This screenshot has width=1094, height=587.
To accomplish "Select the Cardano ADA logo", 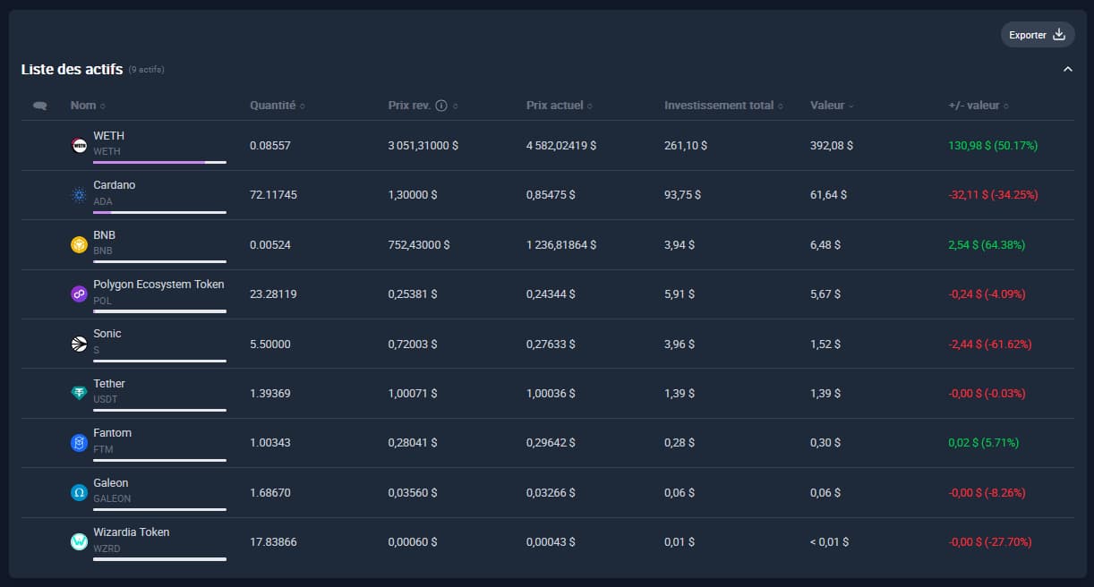I will point(78,192).
